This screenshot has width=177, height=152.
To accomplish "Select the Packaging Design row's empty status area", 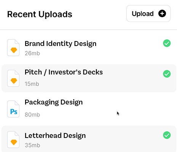I will pyautogui.click(x=167, y=104).
